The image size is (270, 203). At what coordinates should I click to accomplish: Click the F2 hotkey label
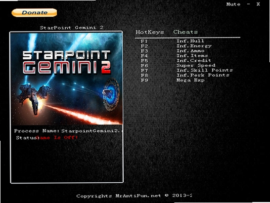coord(144,46)
